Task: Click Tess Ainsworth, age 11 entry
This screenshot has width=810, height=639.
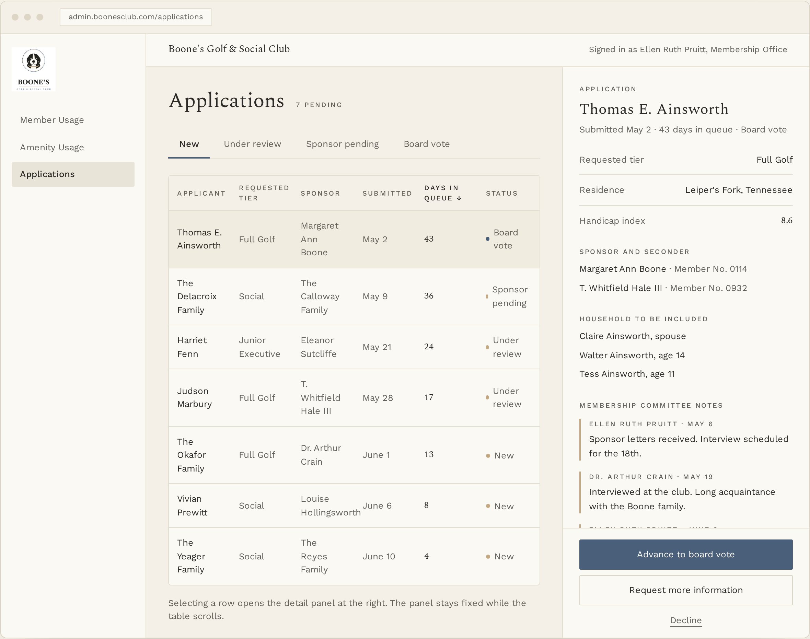Action: point(627,374)
